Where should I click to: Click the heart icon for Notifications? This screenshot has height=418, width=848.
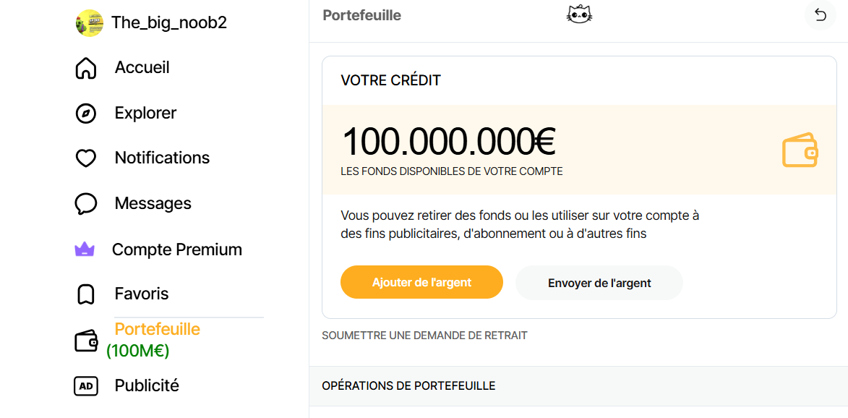click(x=85, y=159)
